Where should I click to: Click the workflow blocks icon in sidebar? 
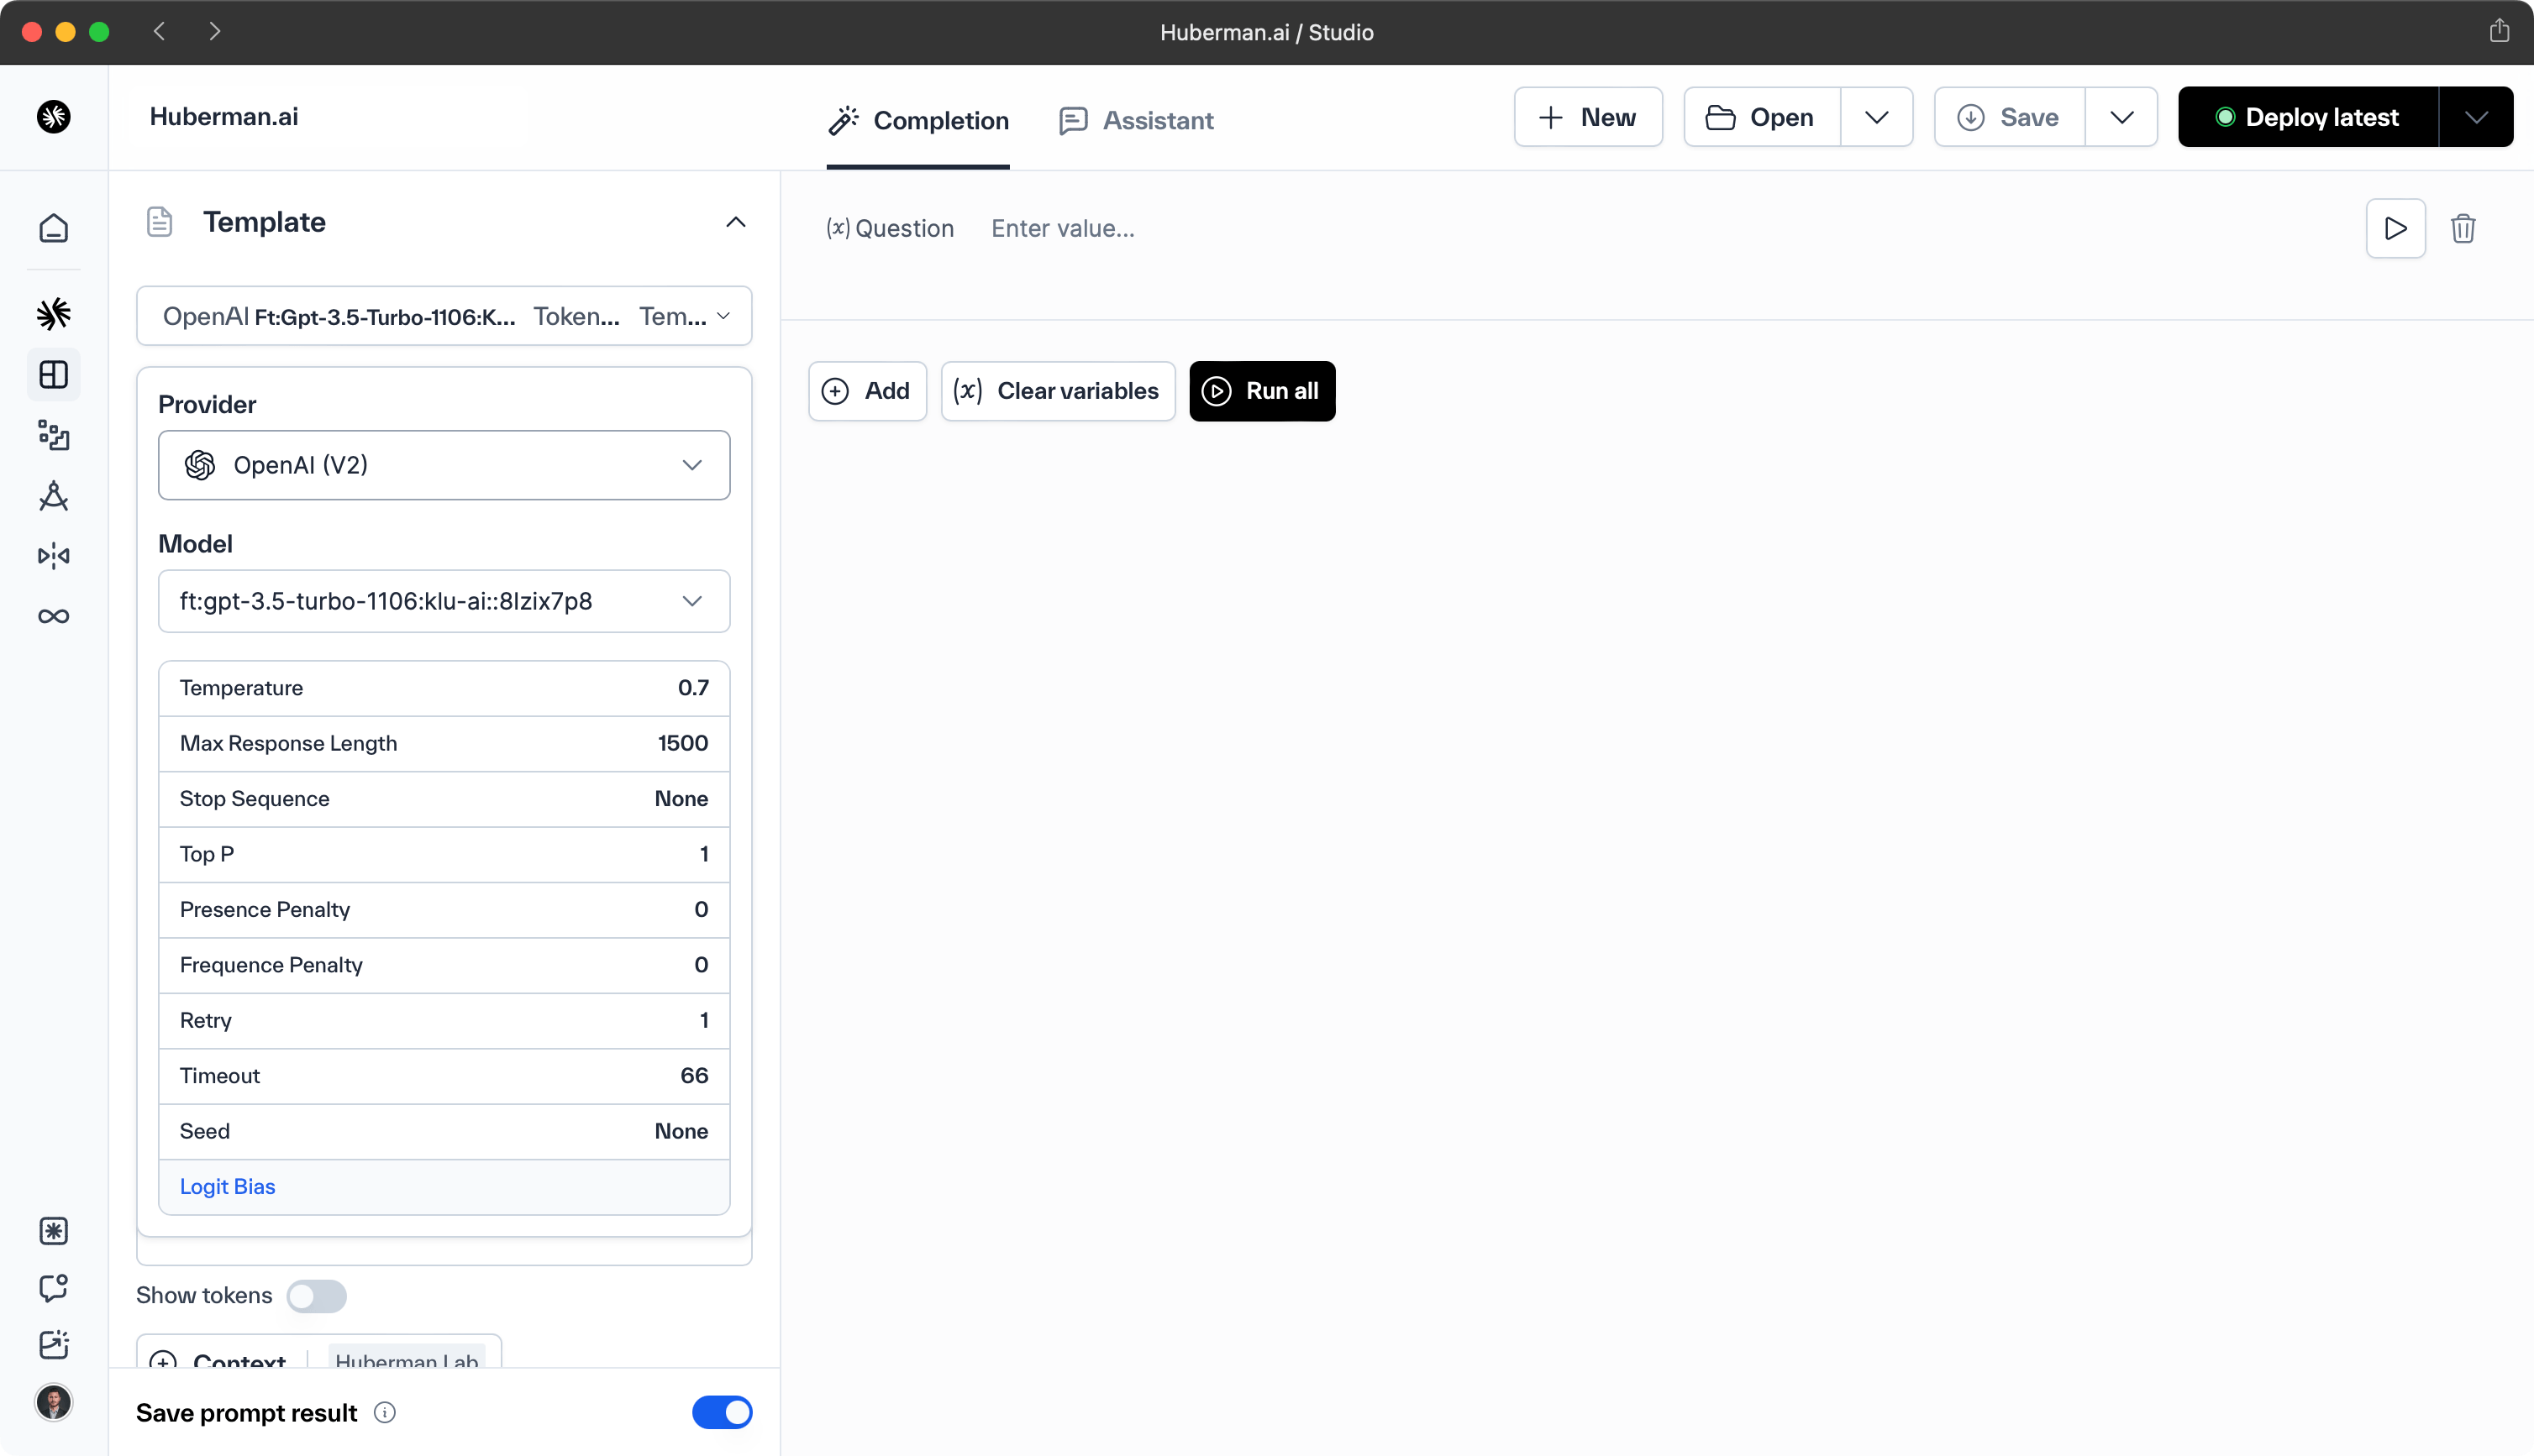pos(54,435)
